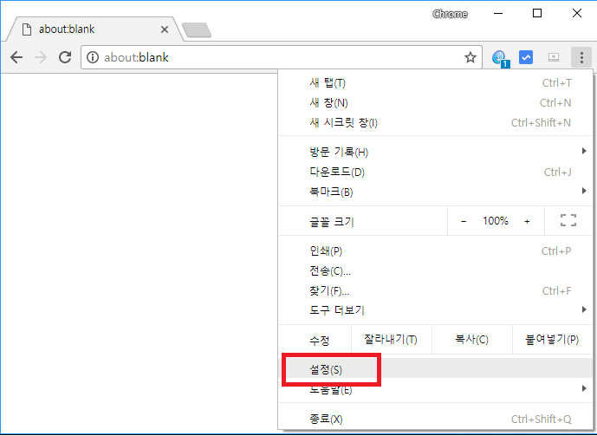Click 붙여넣기(P) paste button
Viewport: 597px width, 436px height.
[553, 339]
